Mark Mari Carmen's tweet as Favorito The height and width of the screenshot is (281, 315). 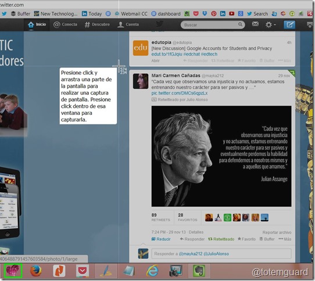[x=246, y=239]
